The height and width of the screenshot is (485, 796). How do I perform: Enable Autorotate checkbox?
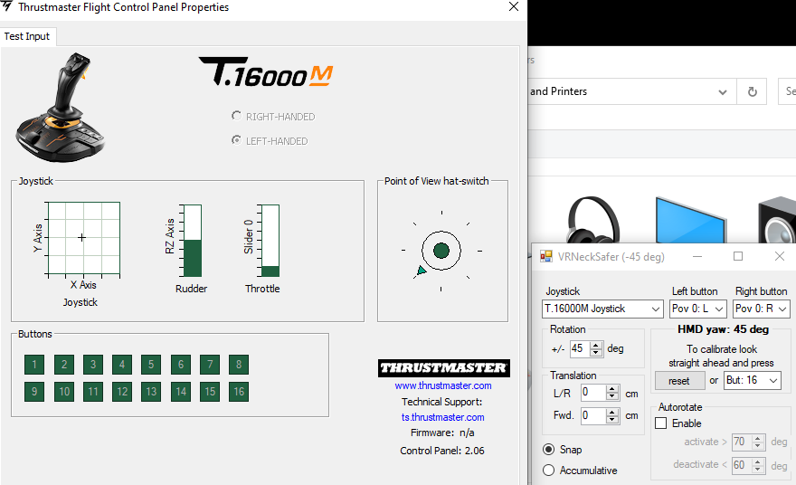pyautogui.click(x=660, y=423)
